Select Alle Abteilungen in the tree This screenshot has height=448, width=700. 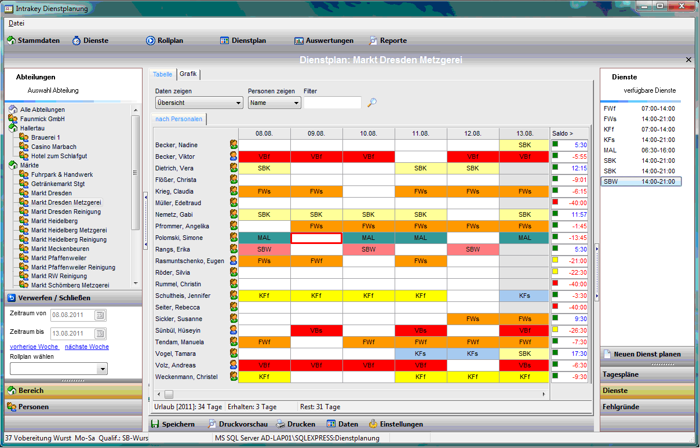(42, 110)
